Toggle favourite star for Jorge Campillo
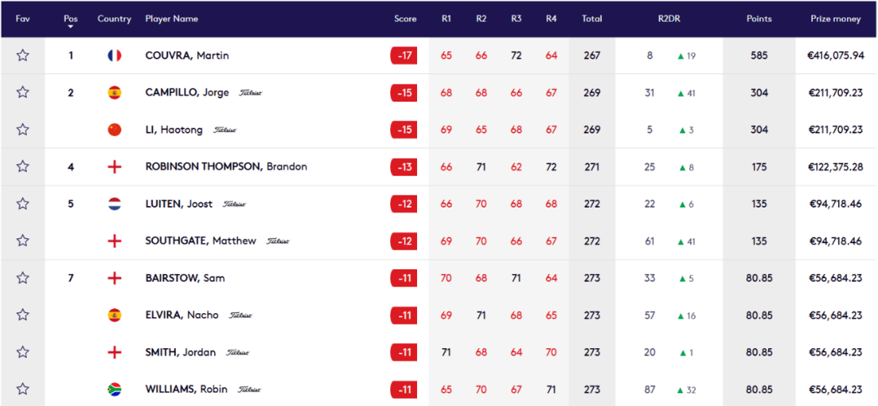The image size is (878, 406). (x=23, y=93)
